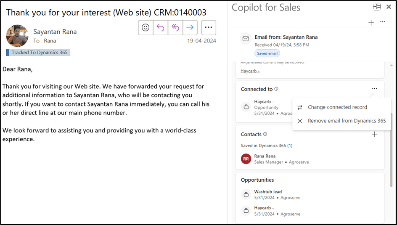Image resolution: width=397 pixels, height=225 pixels.
Task: Click the plus icon below Copilot header
Action: click(371, 23)
